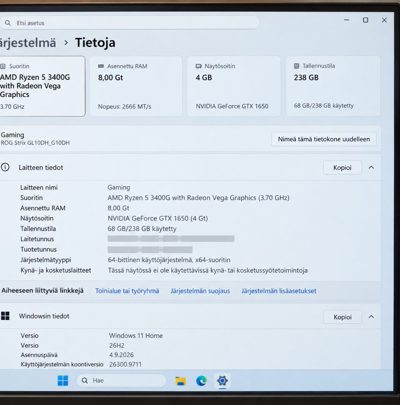Image resolution: width=400 pixels, height=405 pixels.
Task: Click the info icon beside Laitteen tiedot
Action: pos(5,167)
